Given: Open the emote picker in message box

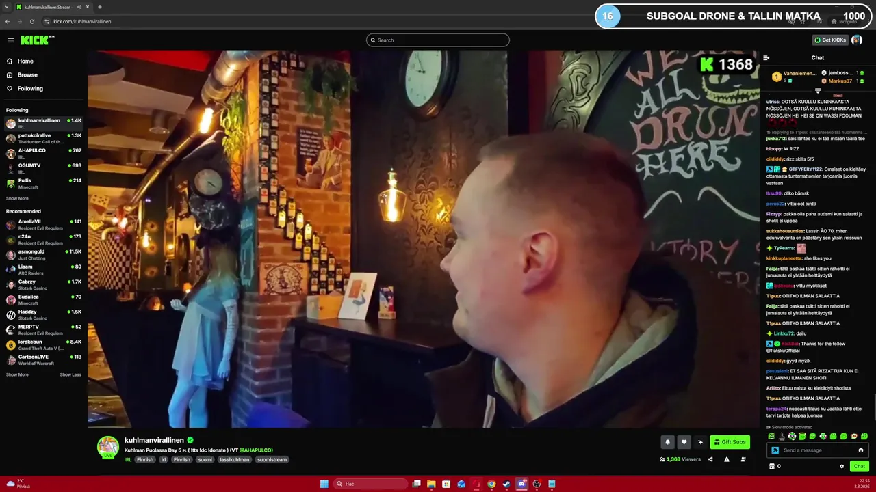Looking at the screenshot, I should 861,450.
